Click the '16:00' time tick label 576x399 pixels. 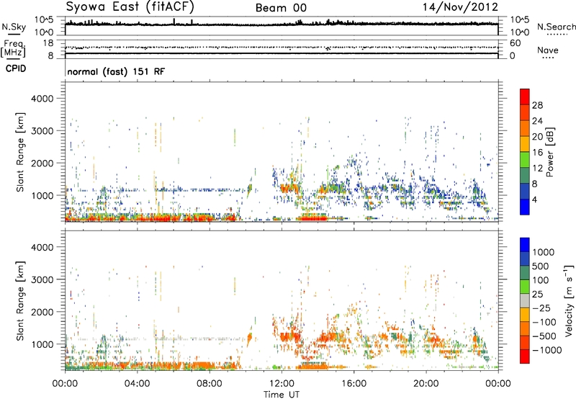click(354, 384)
